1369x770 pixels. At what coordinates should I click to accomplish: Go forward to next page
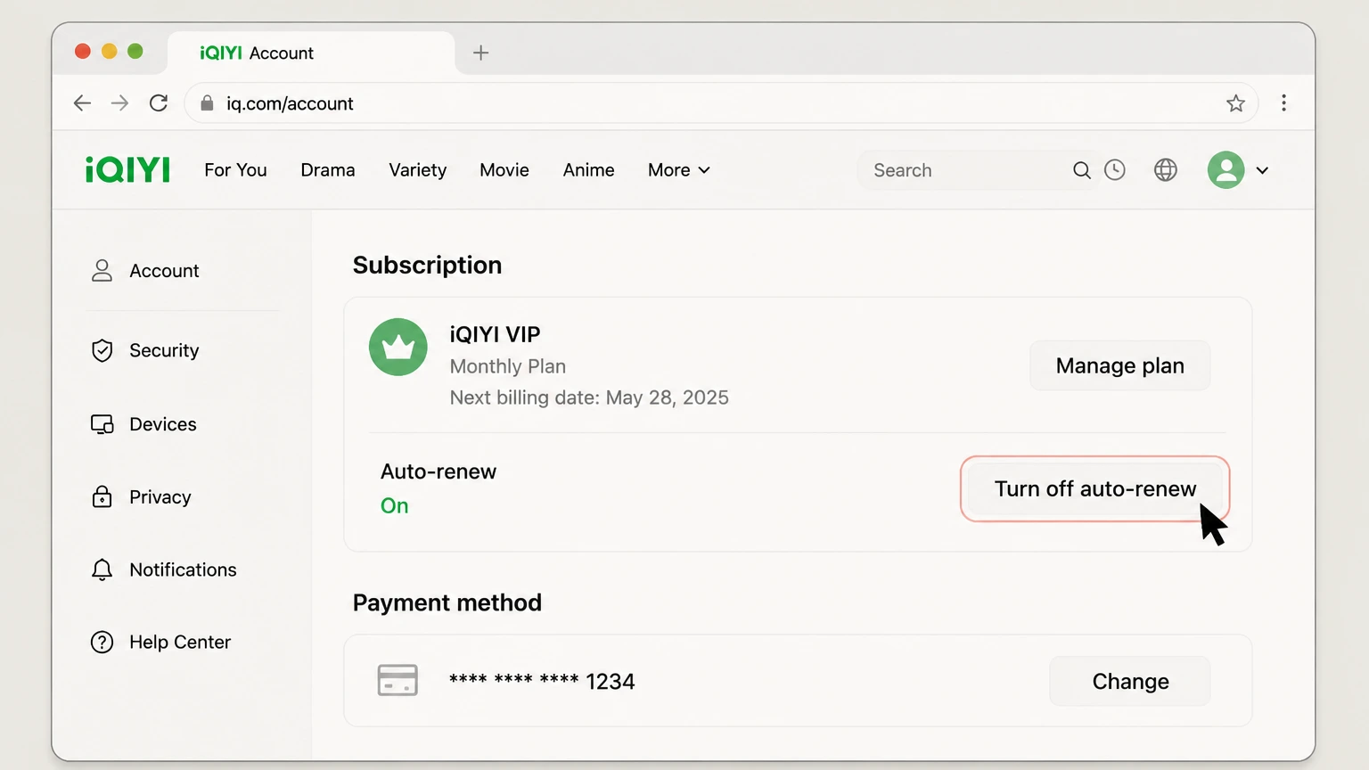119,103
